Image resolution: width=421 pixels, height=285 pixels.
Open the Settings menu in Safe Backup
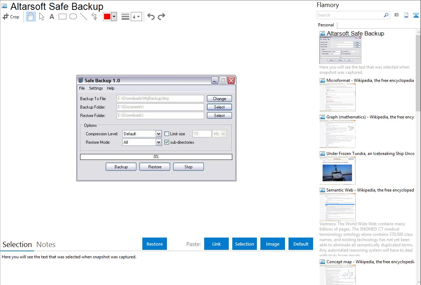point(96,88)
